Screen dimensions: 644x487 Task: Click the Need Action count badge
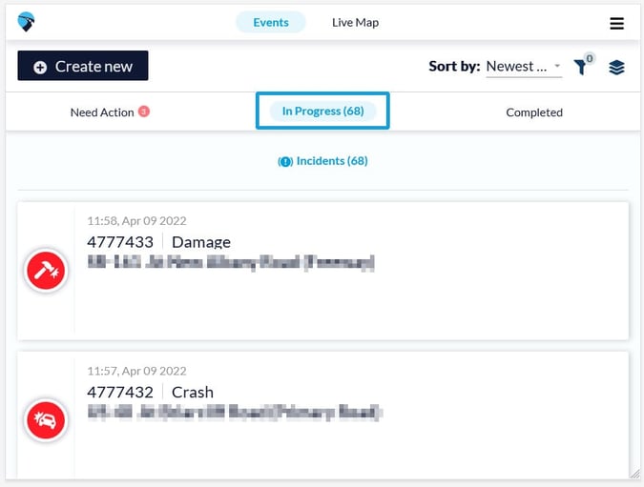(144, 112)
